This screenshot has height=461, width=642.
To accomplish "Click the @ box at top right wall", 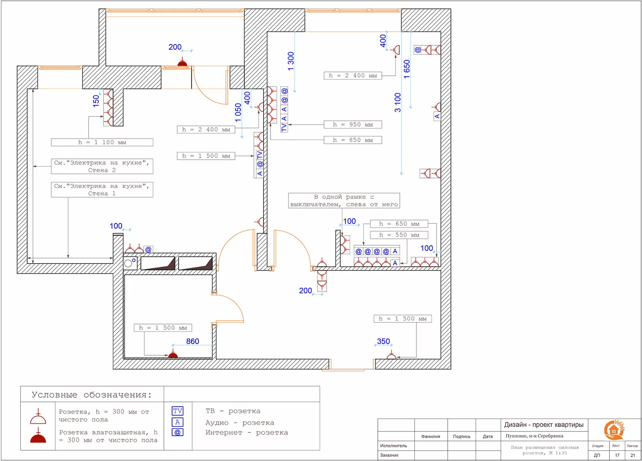I will [418, 50].
